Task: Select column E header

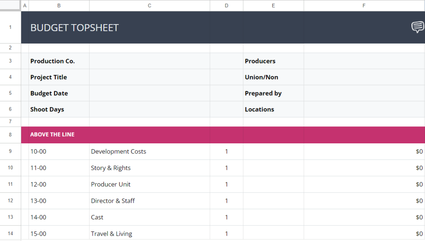Action: tap(273, 5)
